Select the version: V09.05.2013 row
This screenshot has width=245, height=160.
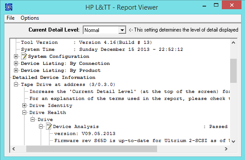85,134
